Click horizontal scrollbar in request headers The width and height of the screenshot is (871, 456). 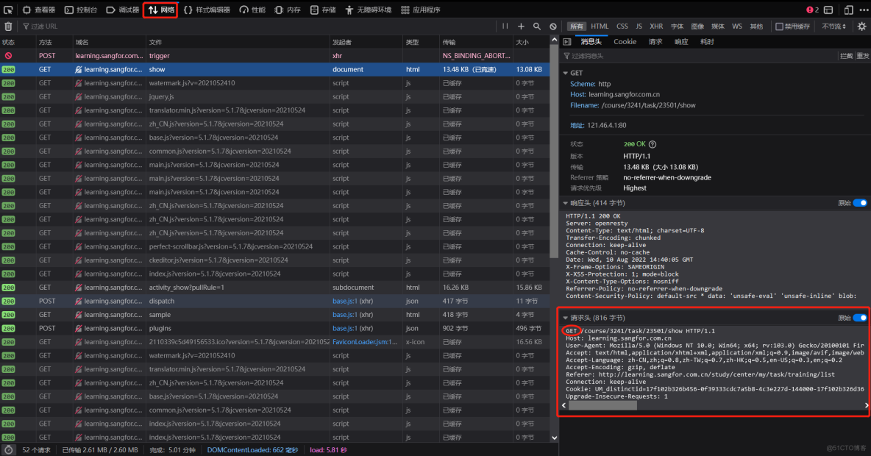[602, 405]
